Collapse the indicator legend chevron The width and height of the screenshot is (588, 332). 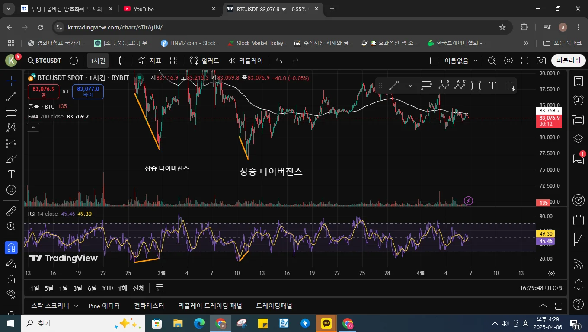[33, 127]
